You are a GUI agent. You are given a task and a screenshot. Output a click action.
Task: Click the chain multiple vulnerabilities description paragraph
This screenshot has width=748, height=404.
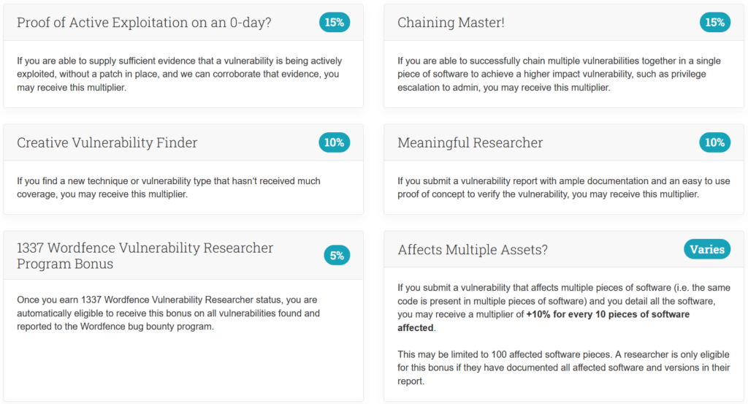(559, 74)
